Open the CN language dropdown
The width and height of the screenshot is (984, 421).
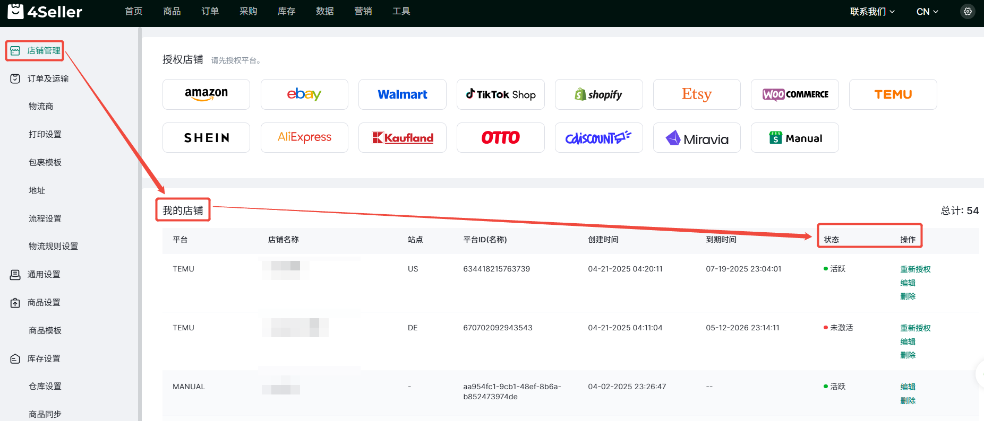click(927, 12)
